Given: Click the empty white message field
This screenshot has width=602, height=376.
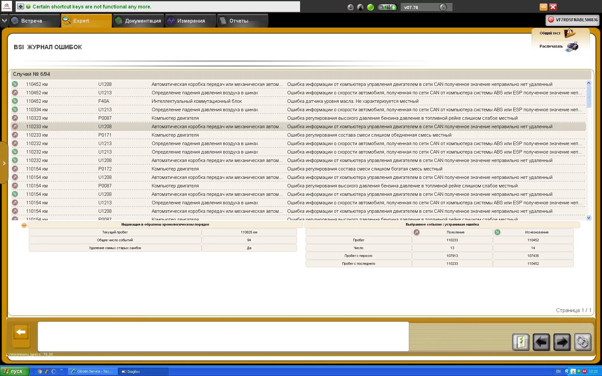Looking at the screenshot, I should tap(223, 336).
